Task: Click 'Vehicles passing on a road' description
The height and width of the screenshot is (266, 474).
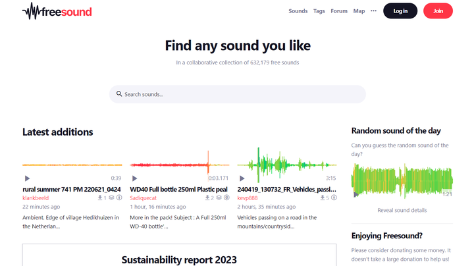Action: 277,222
